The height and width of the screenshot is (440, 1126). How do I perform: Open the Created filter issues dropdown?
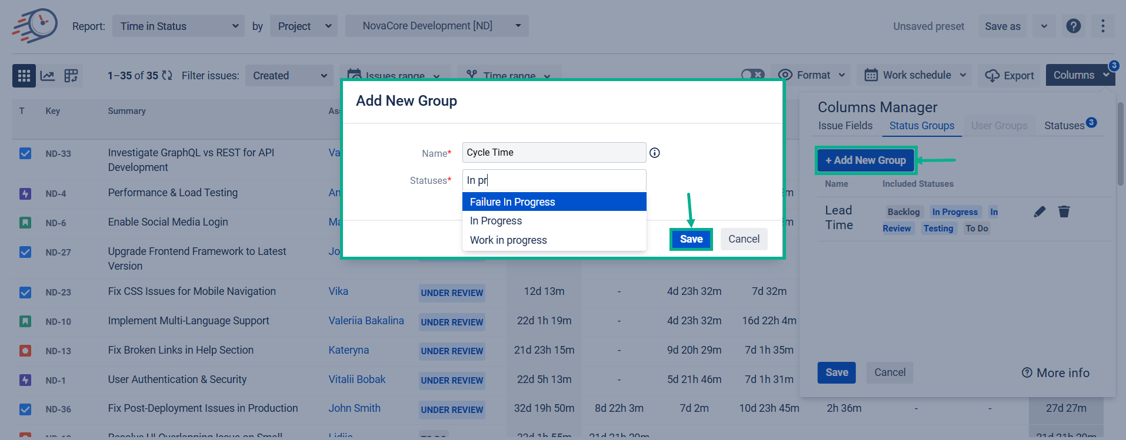tap(289, 76)
